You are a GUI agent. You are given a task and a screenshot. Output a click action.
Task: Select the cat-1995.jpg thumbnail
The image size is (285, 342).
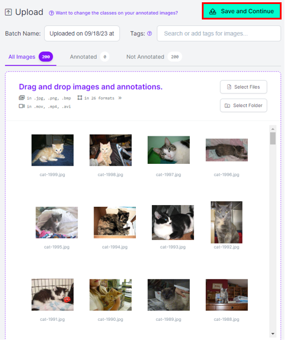pyautogui.click(x=57, y=222)
